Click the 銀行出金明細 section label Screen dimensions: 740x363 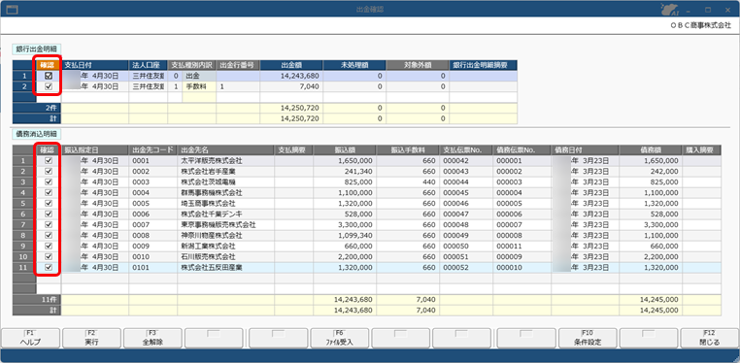pos(36,49)
